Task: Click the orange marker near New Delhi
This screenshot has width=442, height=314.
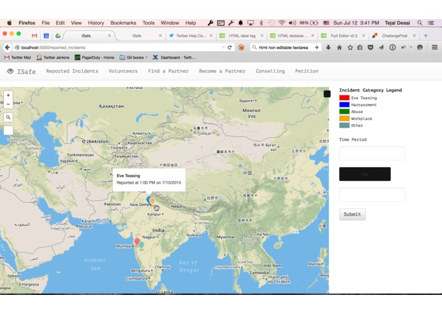Action: pos(153,201)
